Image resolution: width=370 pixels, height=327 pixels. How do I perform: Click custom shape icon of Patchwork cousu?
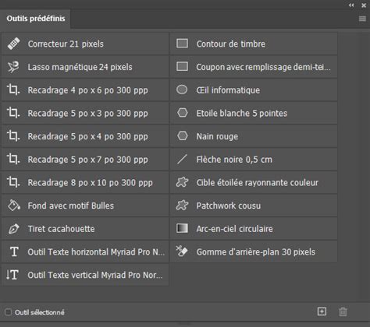point(182,206)
